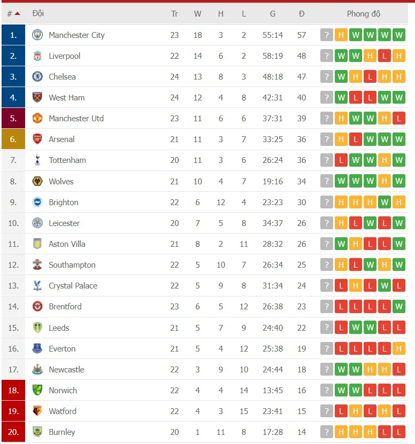Sort standings by Đ points column
This screenshot has width=415, height=444.
(302, 14)
